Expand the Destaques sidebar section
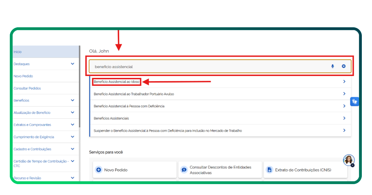Screen dimensions: 372x195 coord(72,64)
